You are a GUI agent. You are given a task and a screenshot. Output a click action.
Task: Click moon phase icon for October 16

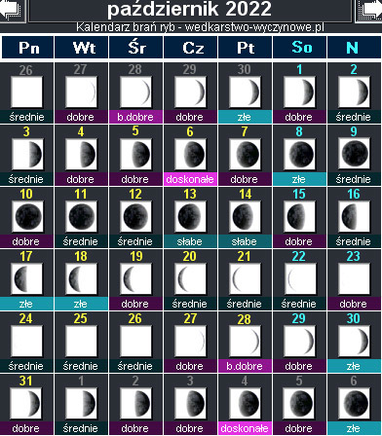click(354, 217)
